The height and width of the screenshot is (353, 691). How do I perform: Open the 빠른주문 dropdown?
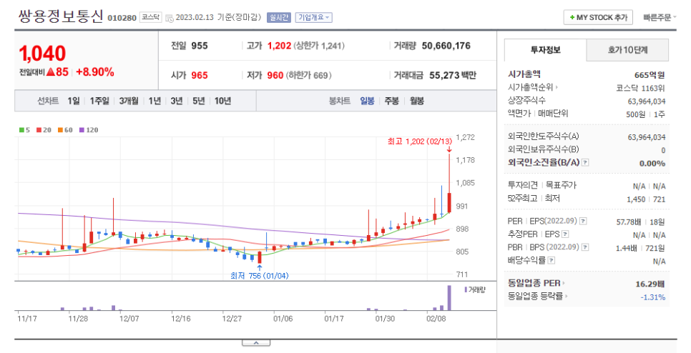point(659,18)
